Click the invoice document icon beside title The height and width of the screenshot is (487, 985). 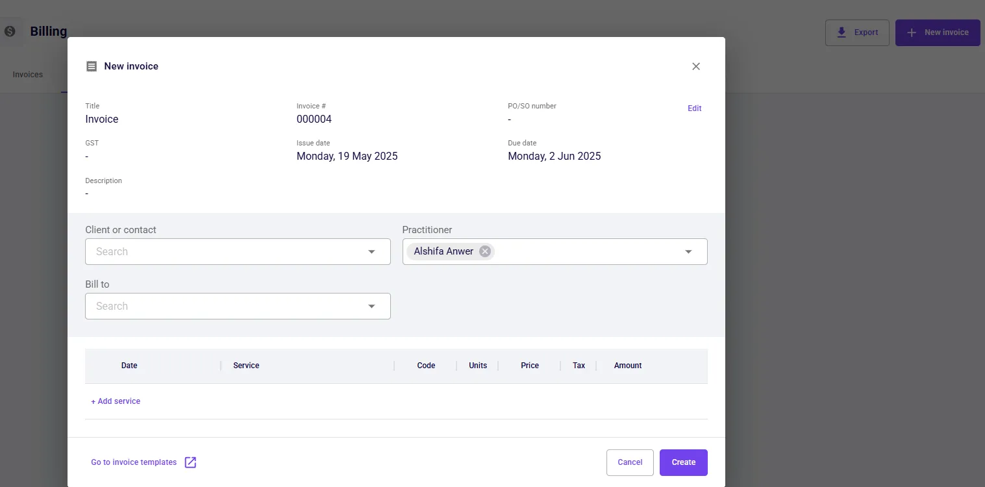(x=92, y=66)
